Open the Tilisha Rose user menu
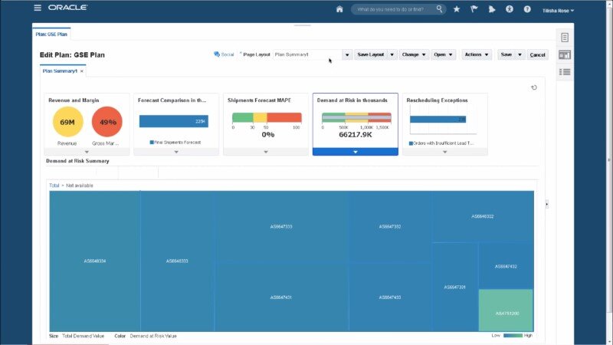This screenshot has height=345, width=613. pyautogui.click(x=558, y=11)
